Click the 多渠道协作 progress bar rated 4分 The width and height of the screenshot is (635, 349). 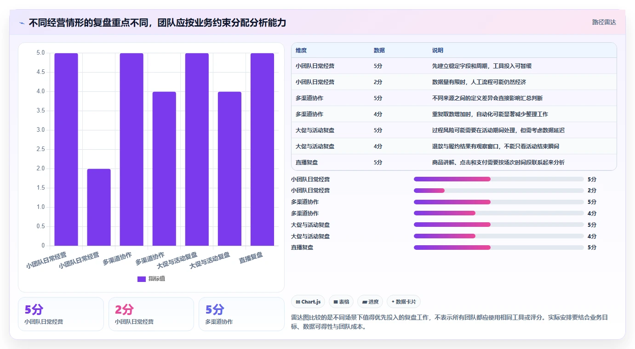(x=499, y=213)
